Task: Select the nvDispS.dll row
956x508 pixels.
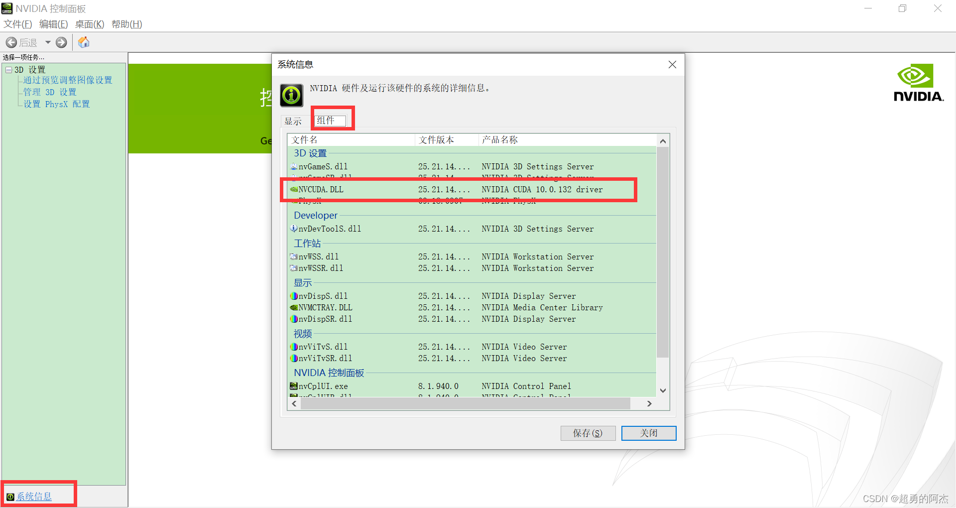Action: 472,296
